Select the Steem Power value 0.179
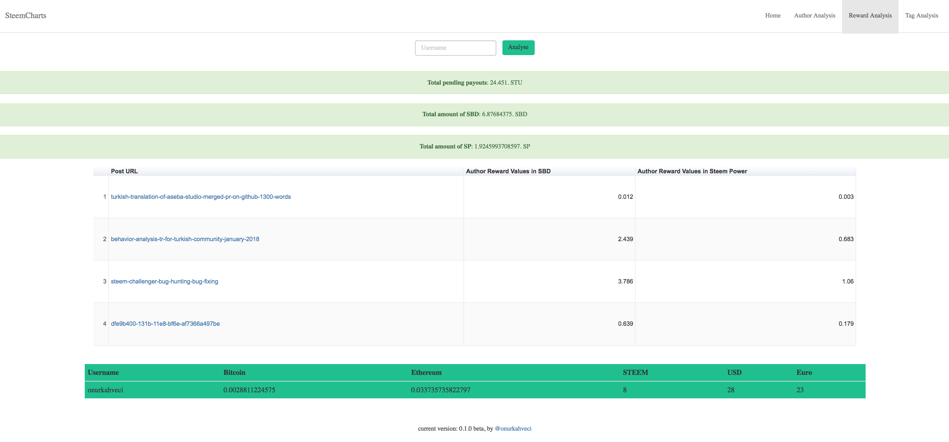This screenshot has height=442, width=949. (846, 324)
